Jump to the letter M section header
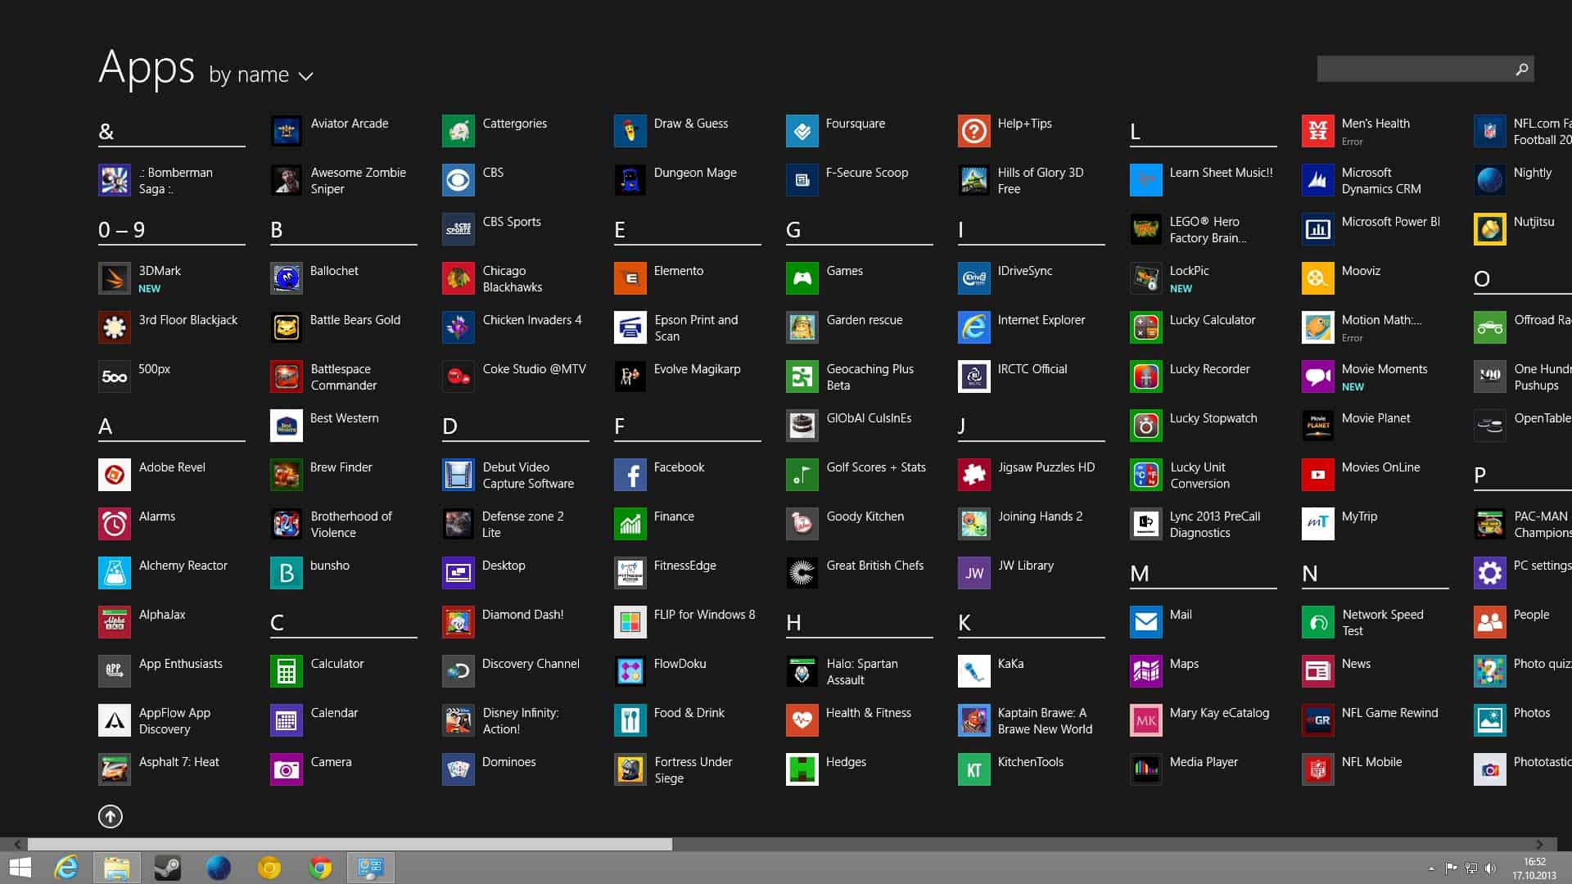 point(1139,574)
